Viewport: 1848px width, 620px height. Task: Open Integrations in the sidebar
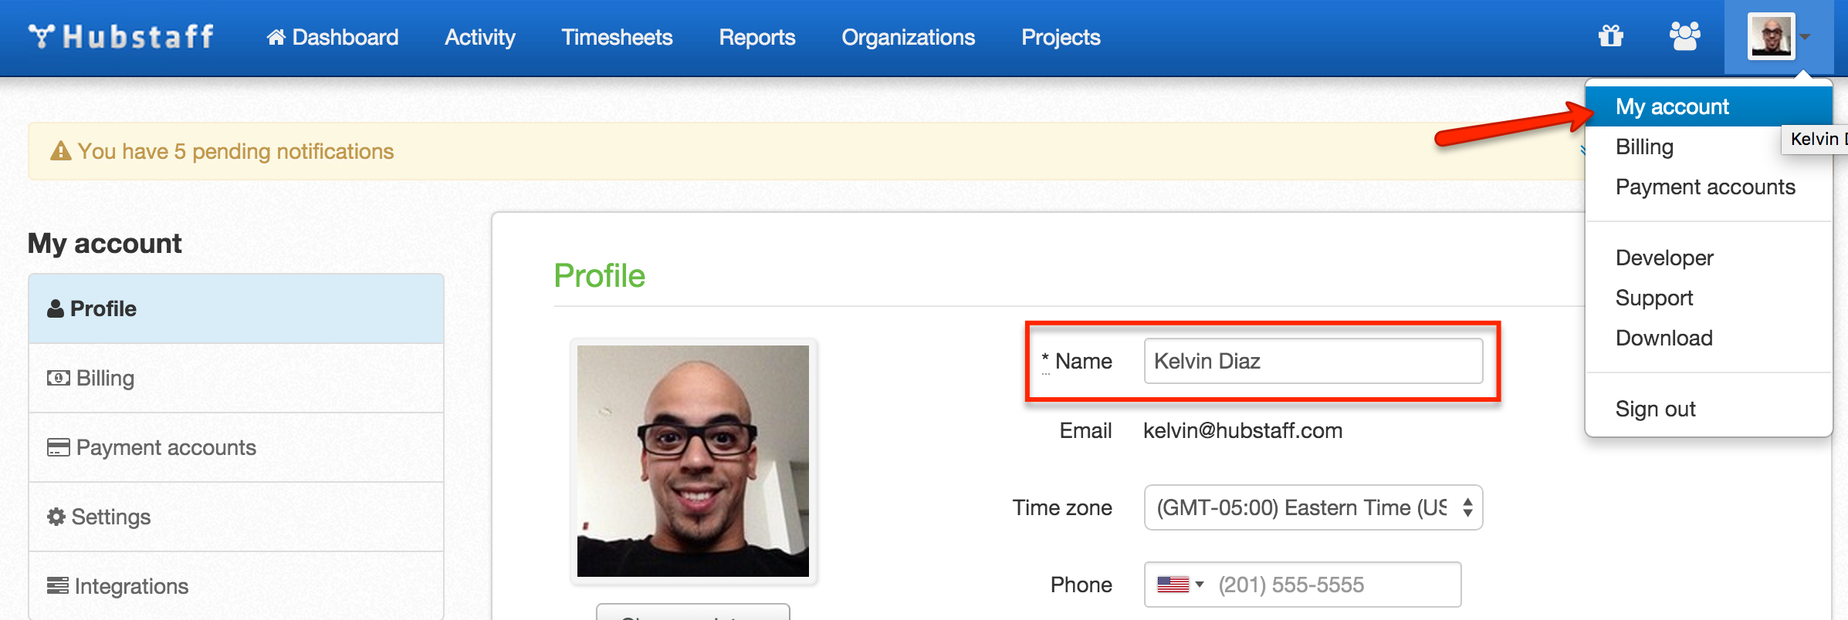(x=131, y=586)
